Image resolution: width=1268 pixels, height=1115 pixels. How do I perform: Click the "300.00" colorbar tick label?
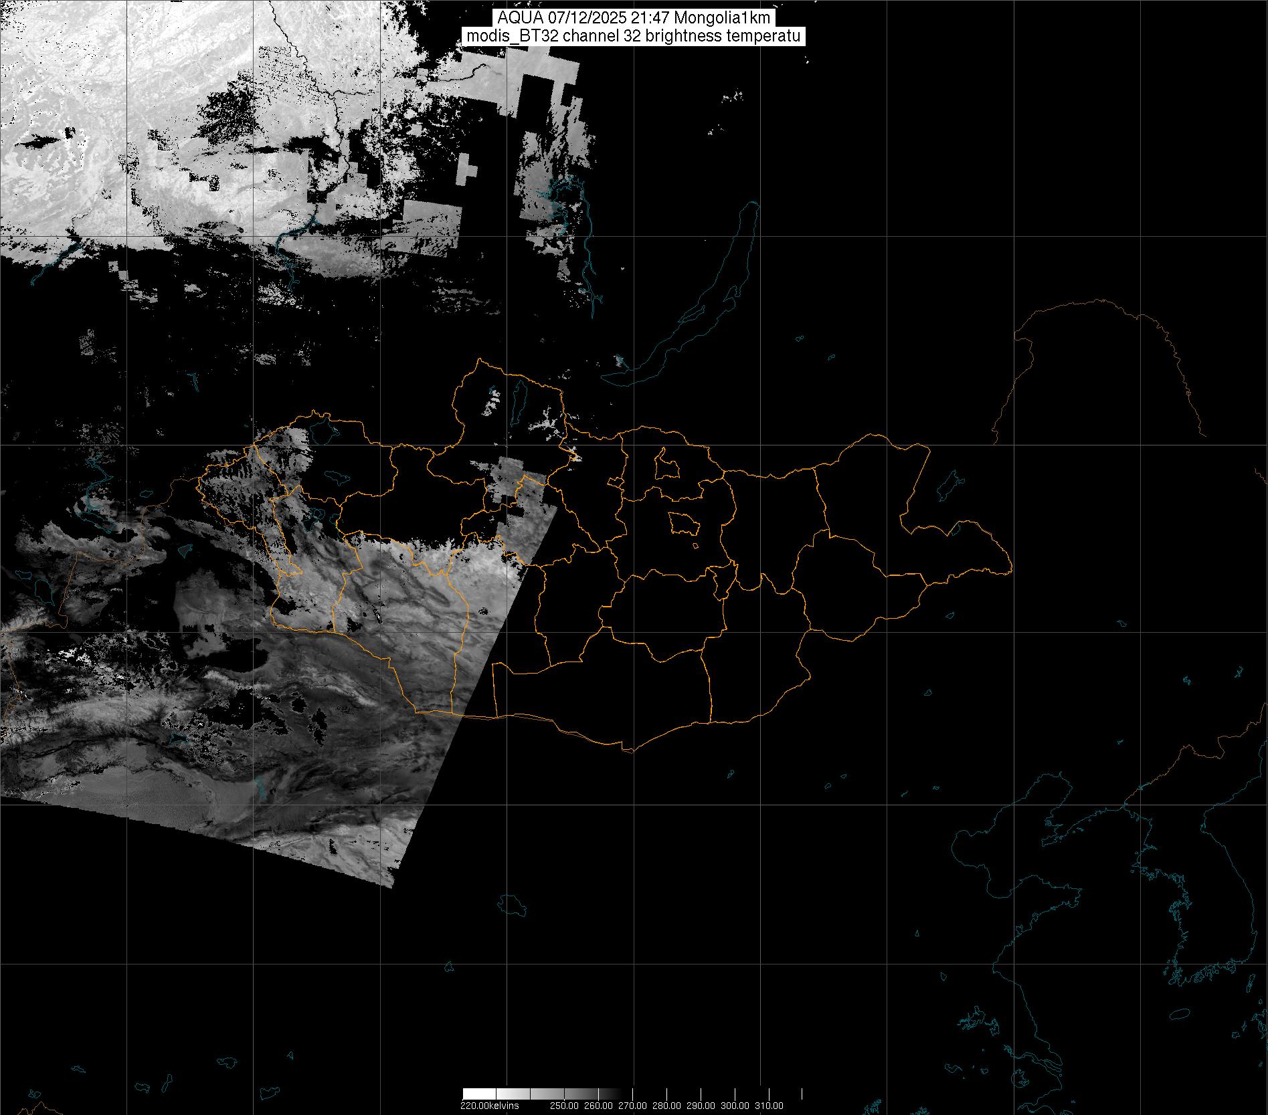[x=735, y=1105]
